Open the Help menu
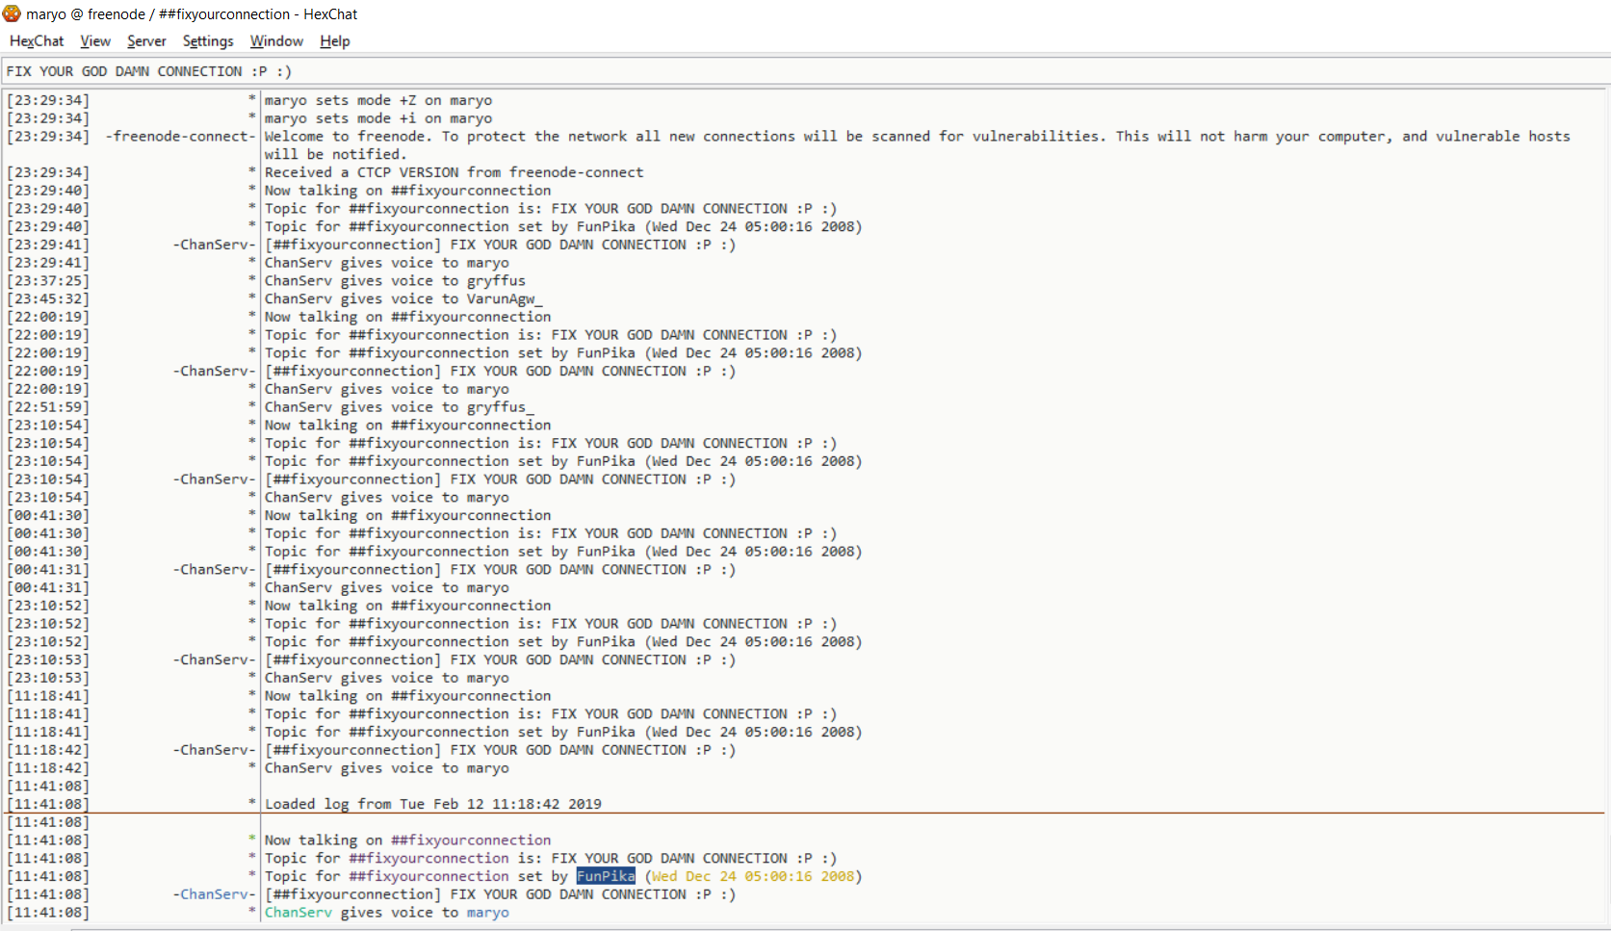This screenshot has height=931, width=1611. [335, 41]
